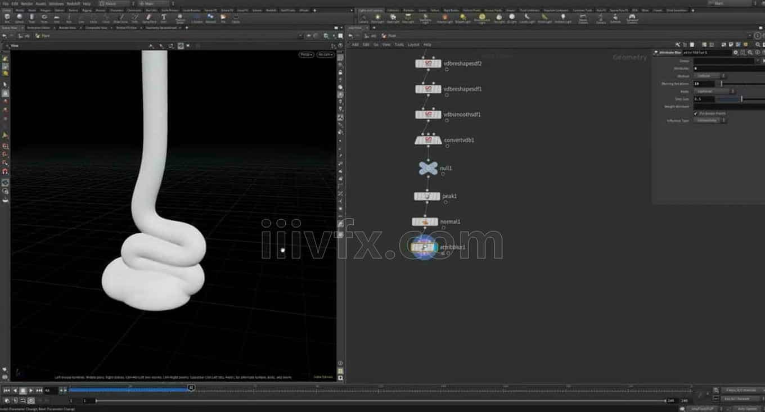This screenshot has height=412, width=765.
Task: Jump to last frame button
Action: [39, 390]
